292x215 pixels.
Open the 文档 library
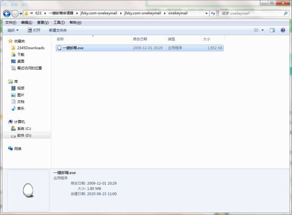click(x=21, y=101)
